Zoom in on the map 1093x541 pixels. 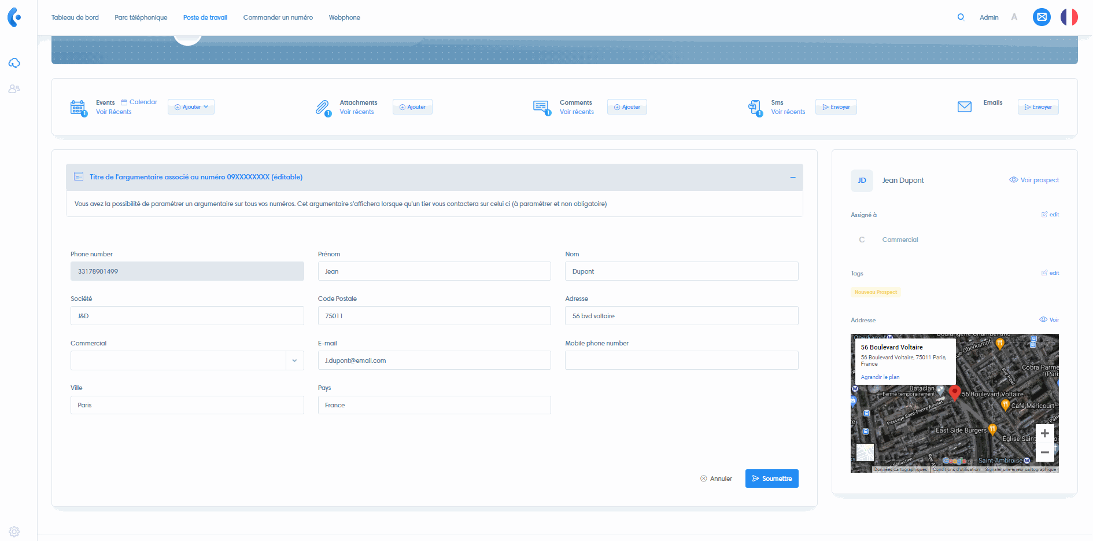click(x=1044, y=433)
